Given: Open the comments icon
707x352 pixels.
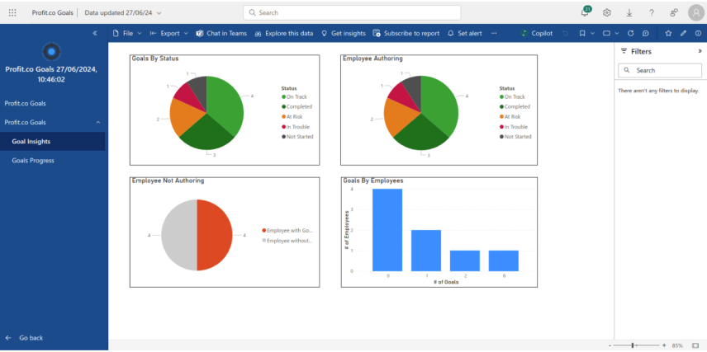Looking at the screenshot, I should 646,33.
